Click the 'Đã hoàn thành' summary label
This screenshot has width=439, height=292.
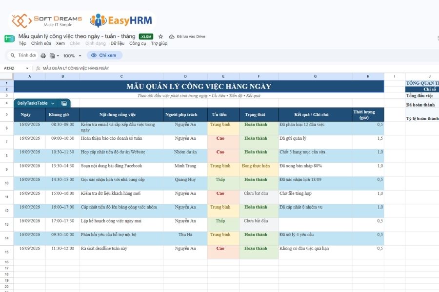420,105
